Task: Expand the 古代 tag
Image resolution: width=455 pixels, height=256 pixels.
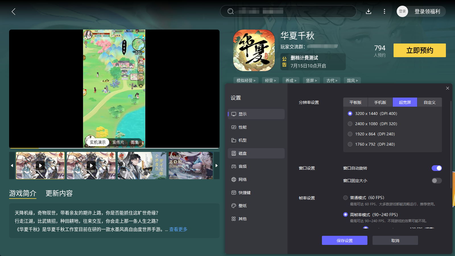Action: [332, 80]
